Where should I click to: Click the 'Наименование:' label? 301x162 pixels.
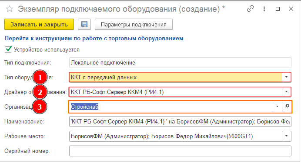[x=24, y=121]
